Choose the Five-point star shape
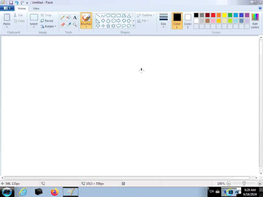The height and width of the screenshot is (197, 263). [x=108, y=26]
